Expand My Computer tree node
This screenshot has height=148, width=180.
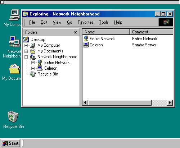click(x=26, y=45)
